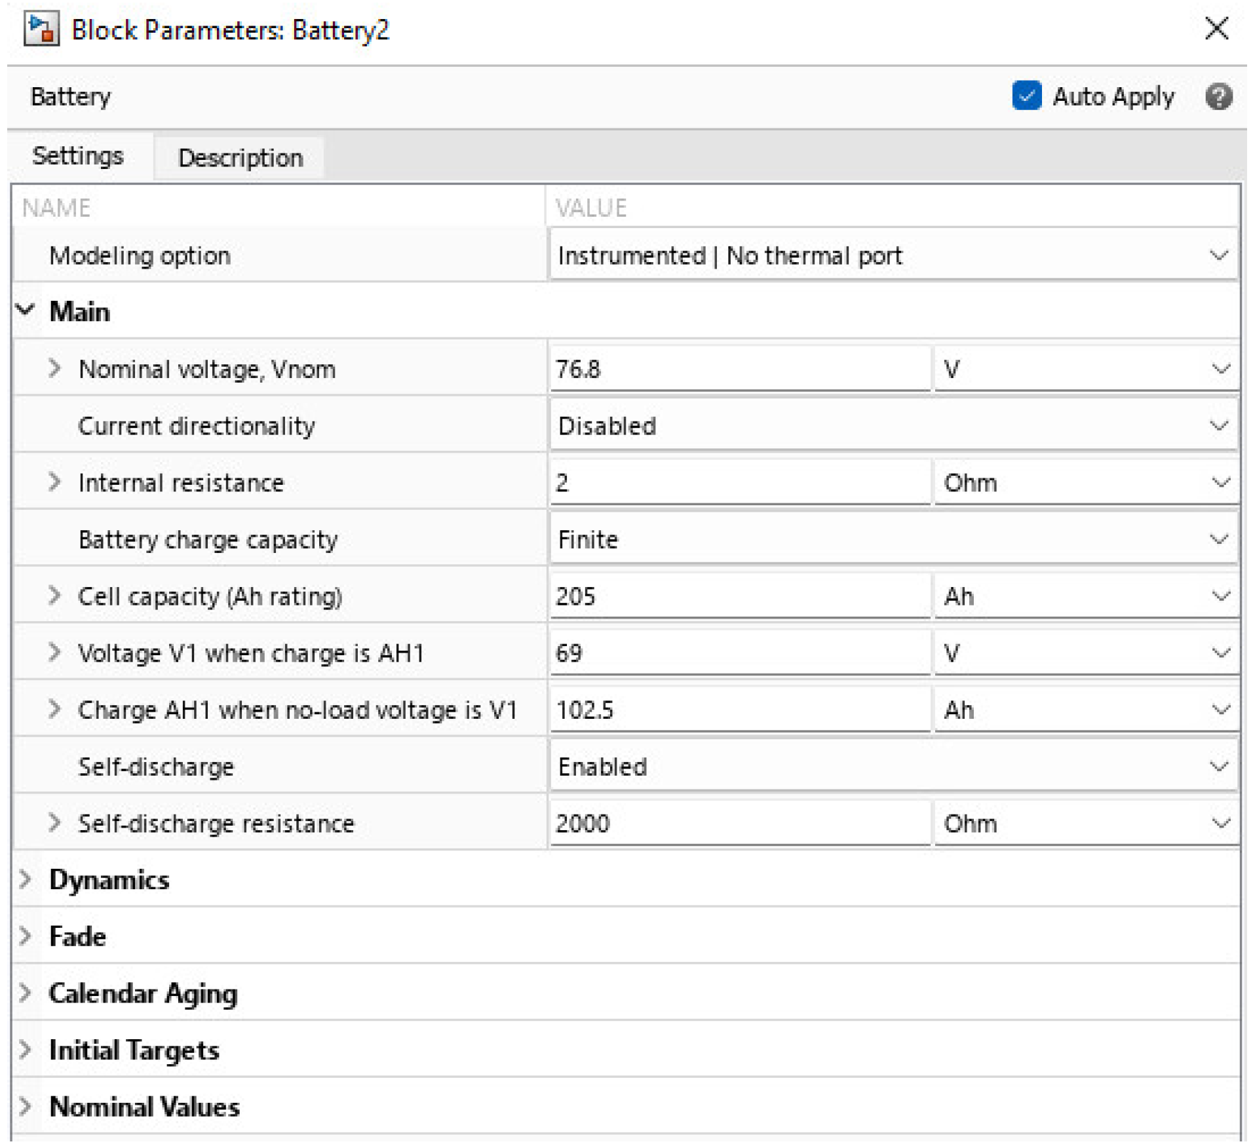
Task: Toggle the Auto Apply checkbox
Action: coord(1026,96)
